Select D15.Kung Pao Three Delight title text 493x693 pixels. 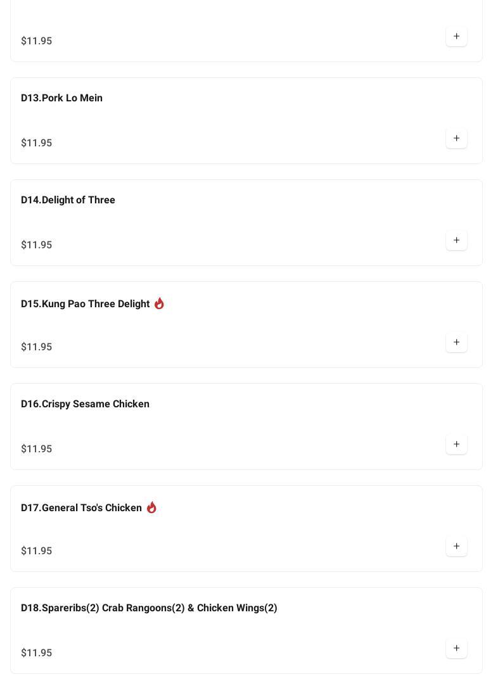[x=85, y=303]
